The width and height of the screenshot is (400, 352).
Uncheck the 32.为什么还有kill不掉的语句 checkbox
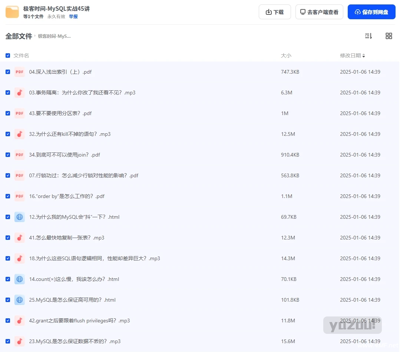pyautogui.click(x=8, y=134)
